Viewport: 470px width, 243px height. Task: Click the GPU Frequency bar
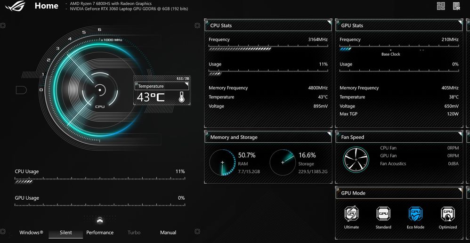pyautogui.click(x=399, y=48)
